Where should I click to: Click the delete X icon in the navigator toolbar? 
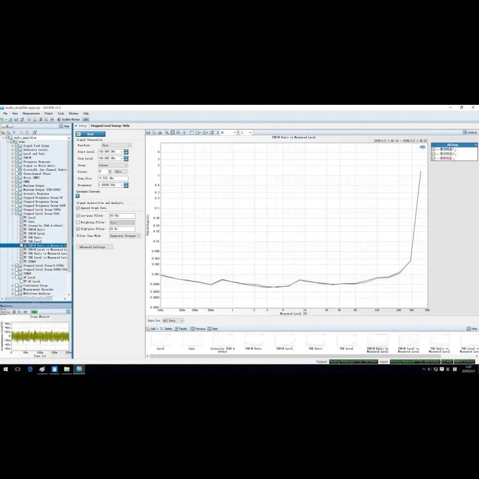pyautogui.click(x=14, y=132)
